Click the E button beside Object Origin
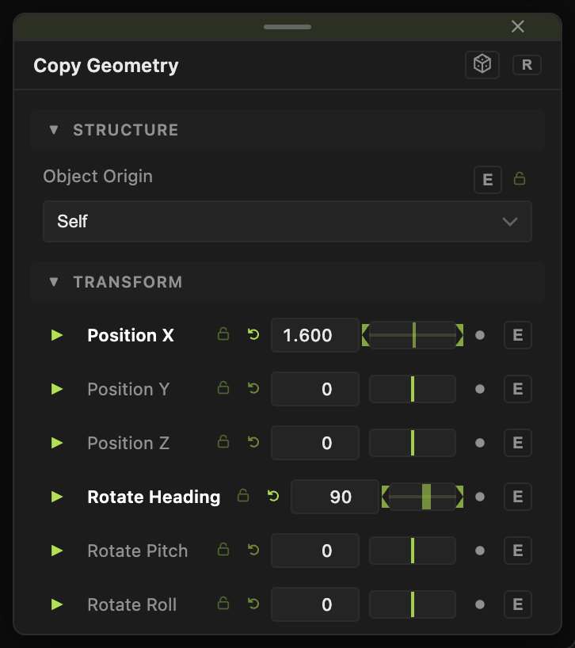Screen dimensions: 575x648 [x=487, y=180]
